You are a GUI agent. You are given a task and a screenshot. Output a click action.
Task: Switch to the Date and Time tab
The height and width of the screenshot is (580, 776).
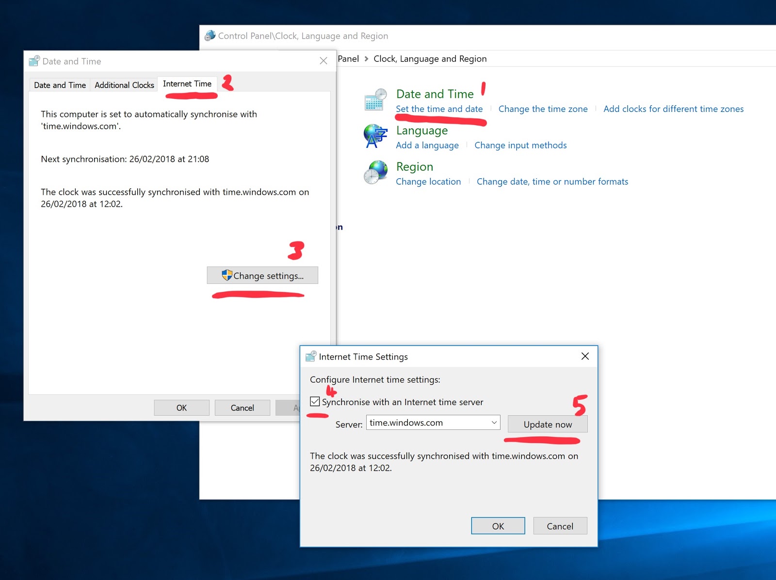pyautogui.click(x=60, y=85)
